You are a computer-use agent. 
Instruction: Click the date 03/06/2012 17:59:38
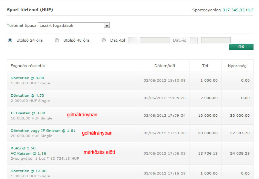click(165, 133)
